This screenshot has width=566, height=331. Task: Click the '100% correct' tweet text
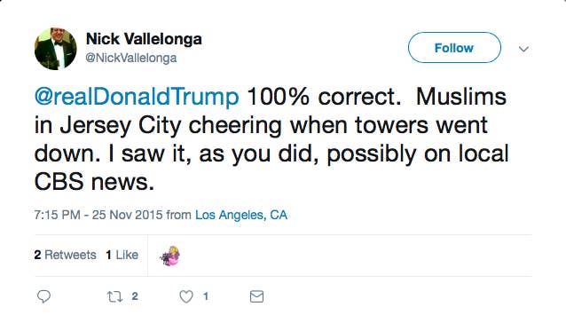(x=324, y=97)
